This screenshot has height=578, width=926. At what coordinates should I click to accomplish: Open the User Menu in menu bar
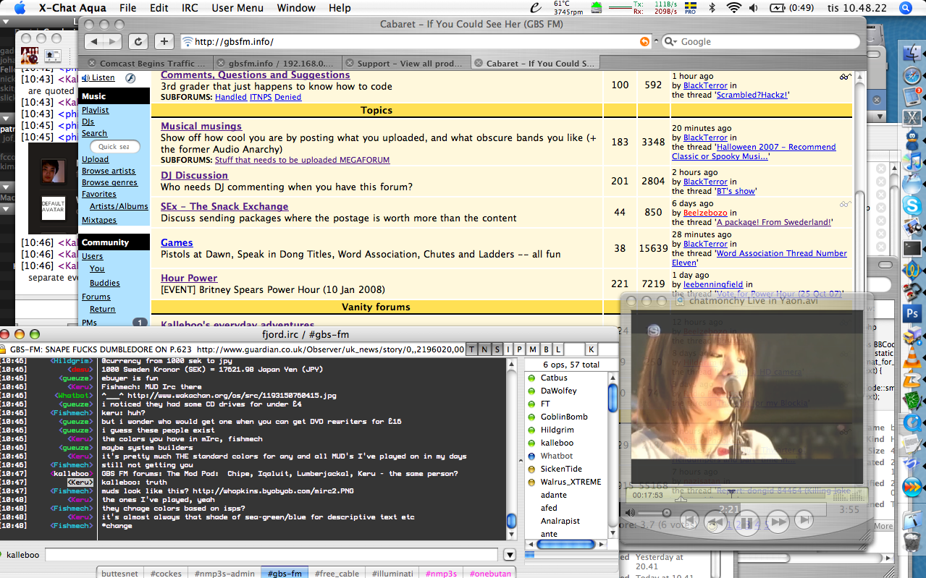coord(237,8)
